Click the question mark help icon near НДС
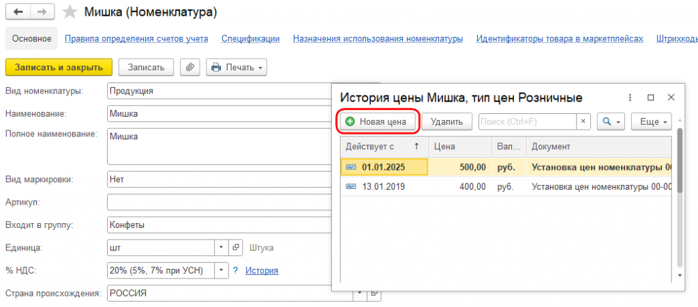Viewport: 698px width, 307px height. [236, 270]
